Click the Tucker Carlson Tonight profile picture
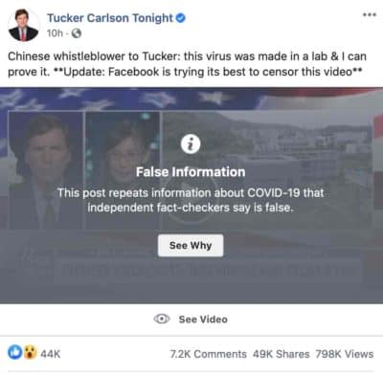Viewport: 383px width, 374px height. (23, 26)
